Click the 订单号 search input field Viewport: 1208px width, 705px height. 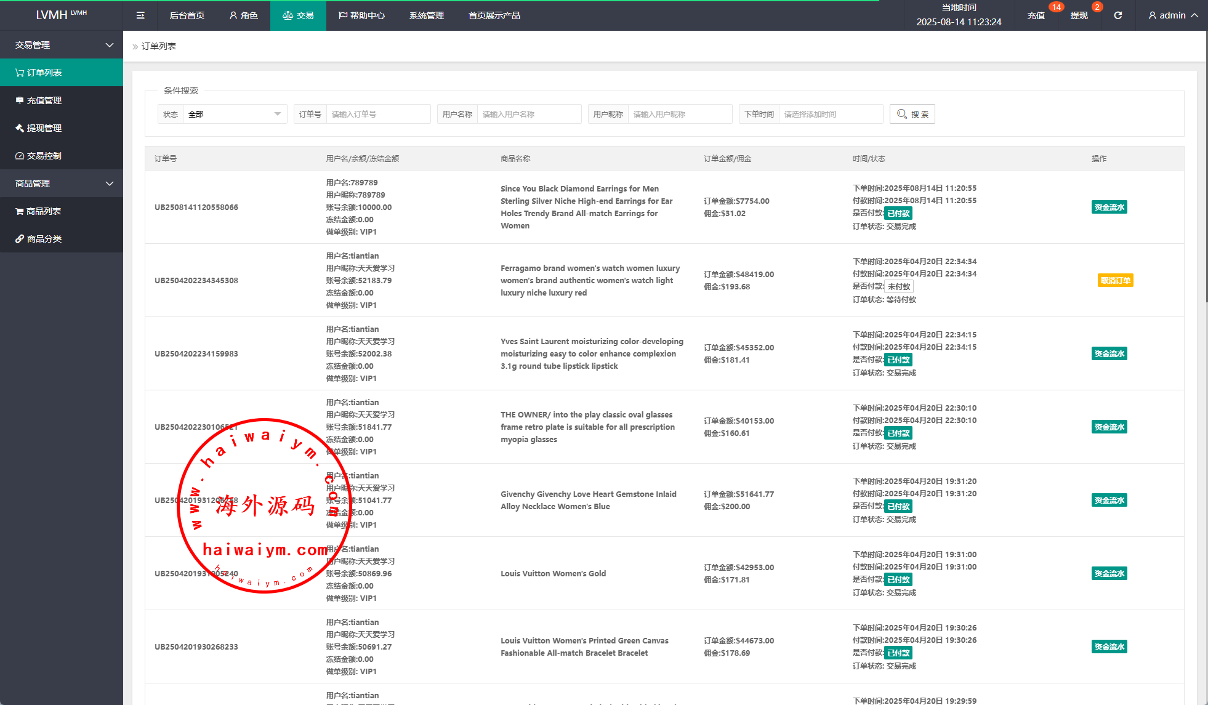pyautogui.click(x=377, y=114)
